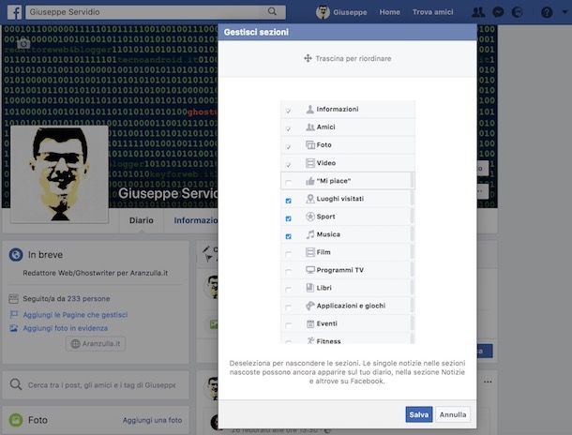Click the Salva button
The width and height of the screenshot is (572, 435).
pos(419,414)
